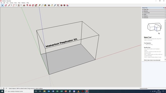Image resolution: width=166 pixels, height=93 pixels.
Task: Collapse the Instructor panel
Action: pos(154,18)
